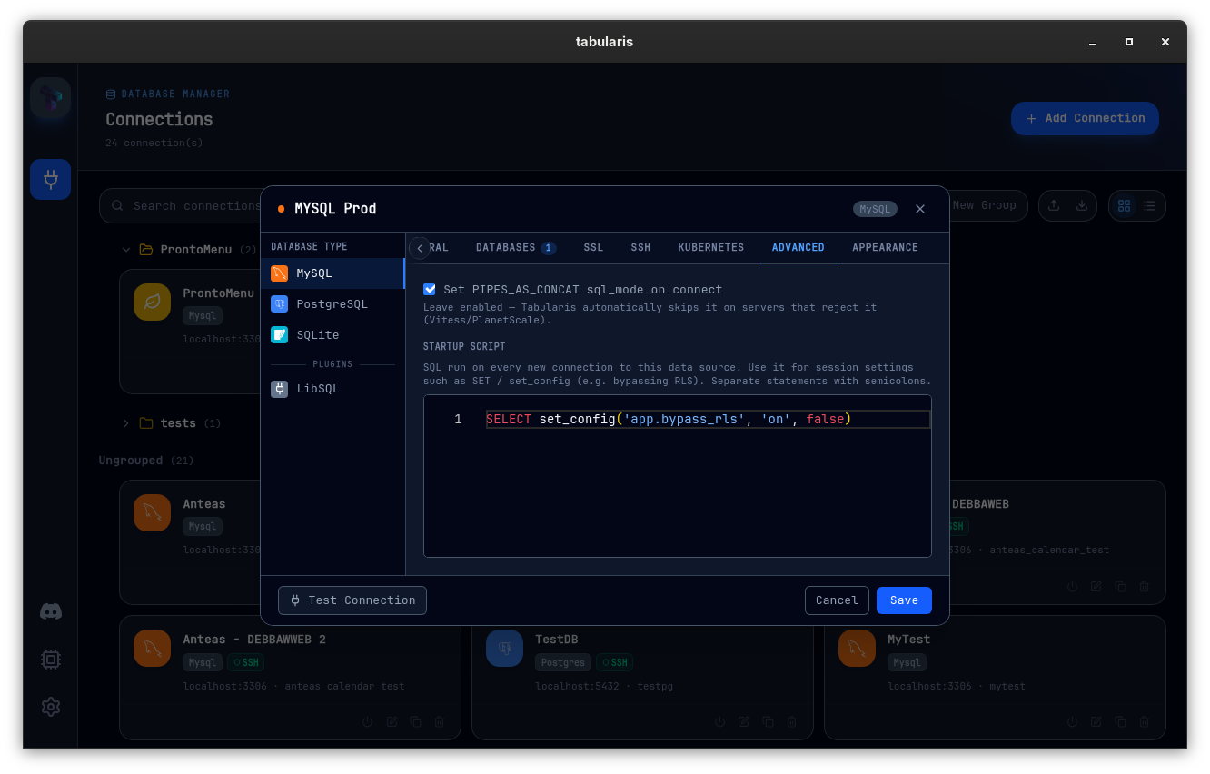Click the Add Connection button

1085,118
